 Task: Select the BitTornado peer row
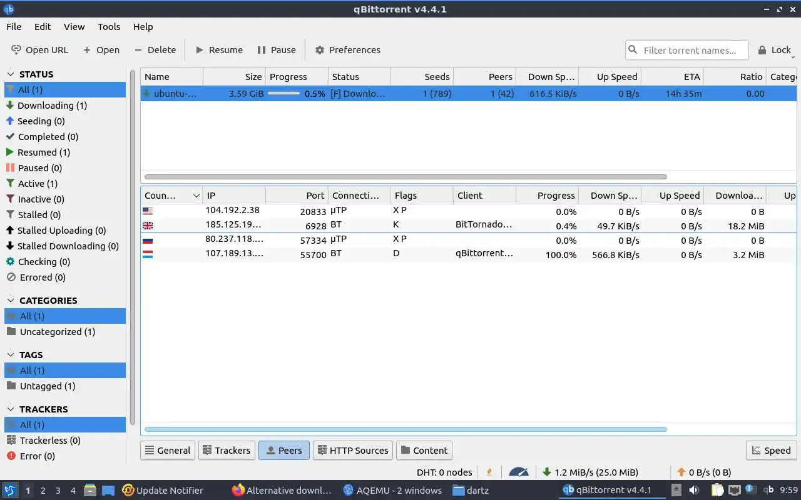pos(468,226)
